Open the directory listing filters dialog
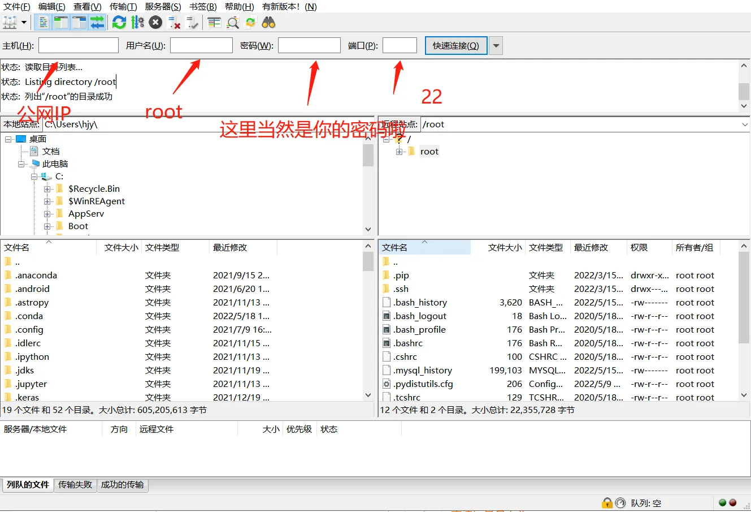 tap(214, 23)
